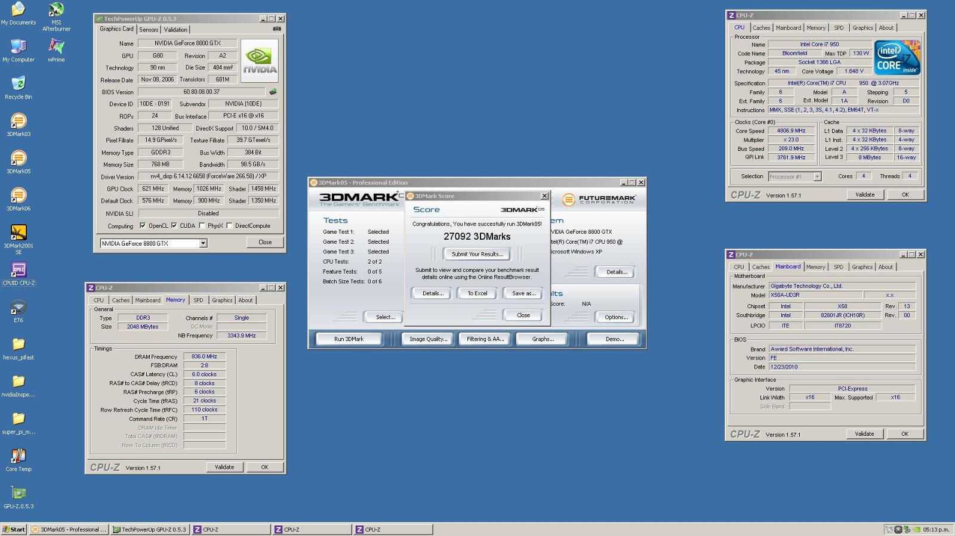Screen dimensions: 955x536
Task: Click GPU-Z screenshot camera icon
Action: pos(277,29)
